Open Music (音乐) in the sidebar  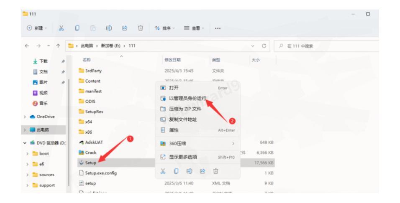pyautogui.click(x=40, y=103)
